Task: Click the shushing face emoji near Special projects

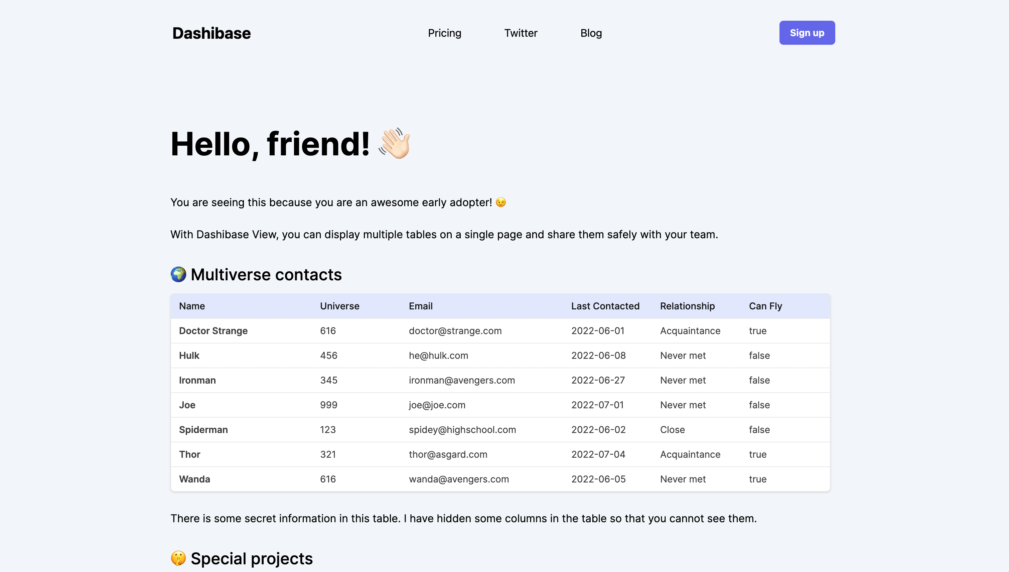Action: (178, 558)
